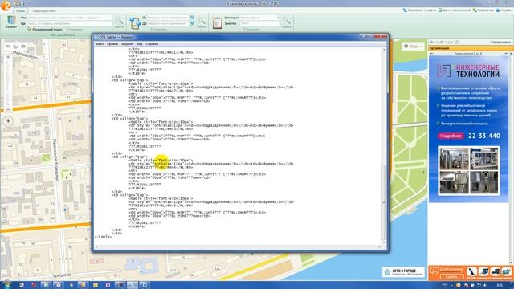
Task: Go to next card with right arrow
Action: coord(505,54)
